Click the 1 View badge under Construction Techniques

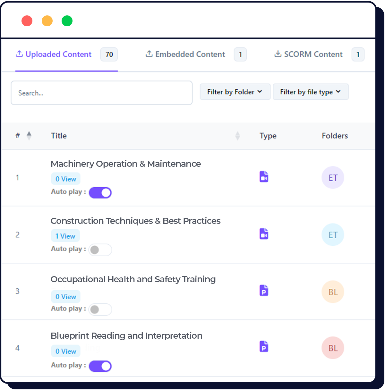coord(65,236)
